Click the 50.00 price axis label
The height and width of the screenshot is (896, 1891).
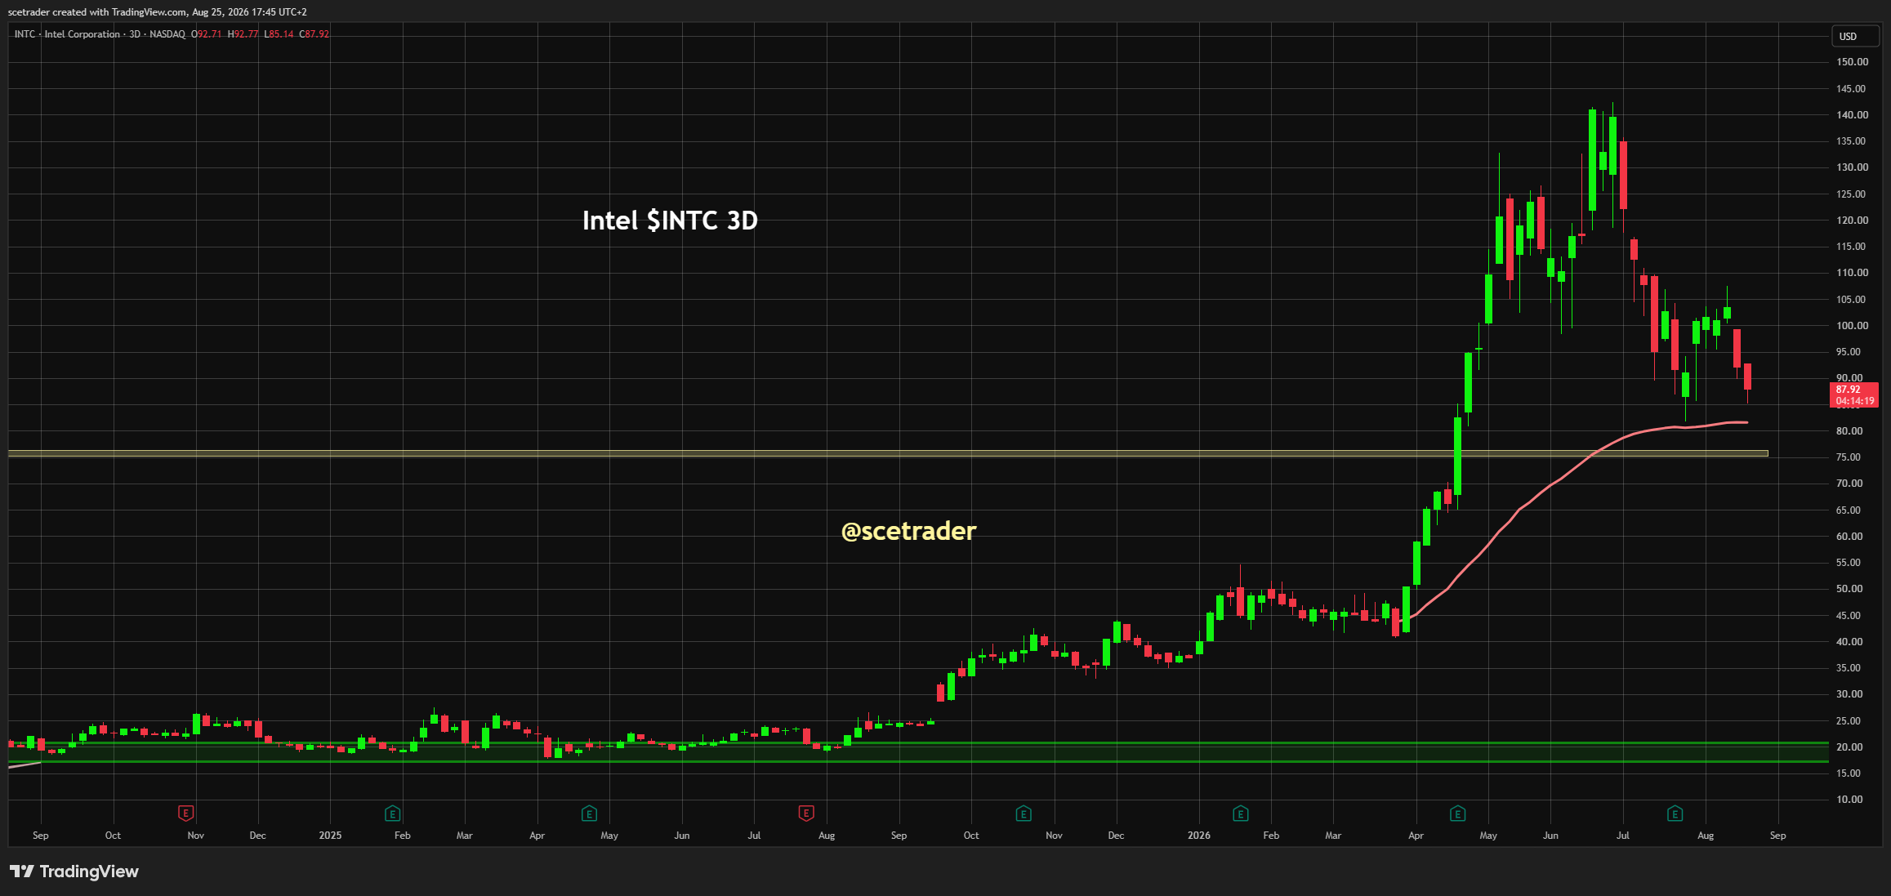[1849, 589]
